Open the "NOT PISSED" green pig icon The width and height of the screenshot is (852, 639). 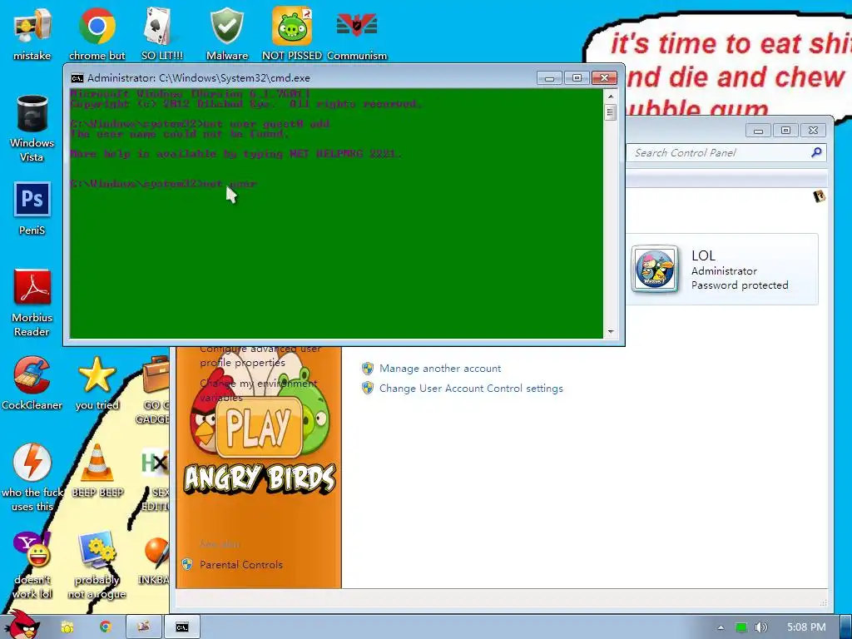(x=292, y=33)
